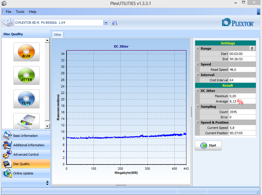Viewport: 262px width, 195px height.
Task: Click the Sampling Count value 3545
Action: click(242, 112)
